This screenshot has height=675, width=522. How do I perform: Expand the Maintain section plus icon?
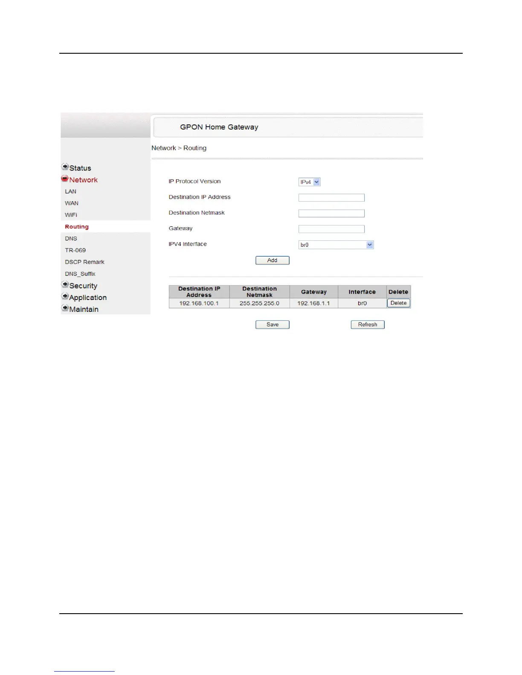(x=65, y=308)
